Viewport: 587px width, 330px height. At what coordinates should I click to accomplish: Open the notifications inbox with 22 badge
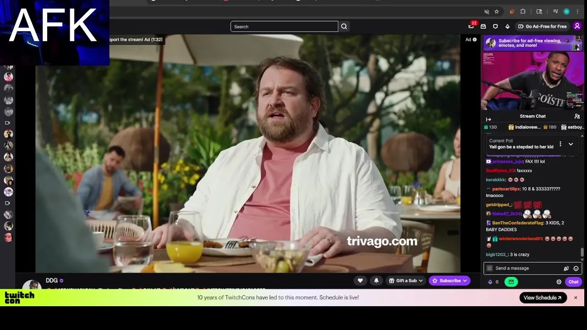click(471, 26)
